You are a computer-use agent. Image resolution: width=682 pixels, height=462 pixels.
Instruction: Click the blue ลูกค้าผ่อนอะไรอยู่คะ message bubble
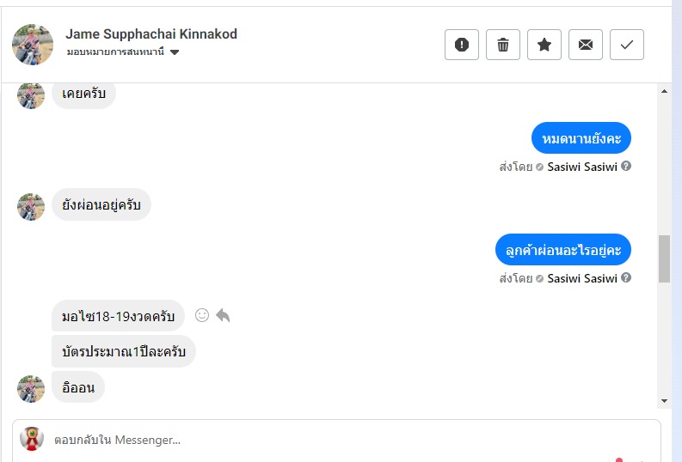tap(563, 249)
